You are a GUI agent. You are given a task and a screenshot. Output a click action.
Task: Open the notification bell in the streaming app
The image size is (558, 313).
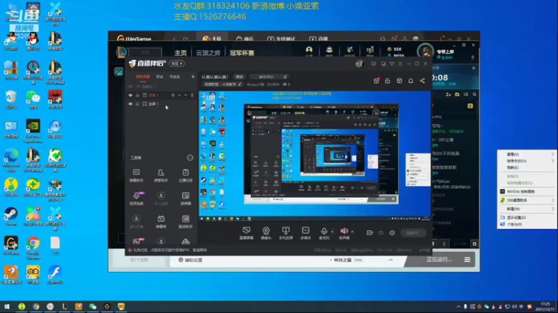(411, 81)
